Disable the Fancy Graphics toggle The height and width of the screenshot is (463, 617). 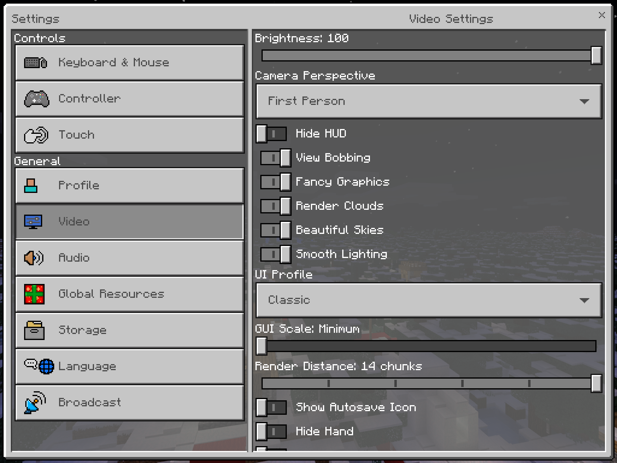275,182
